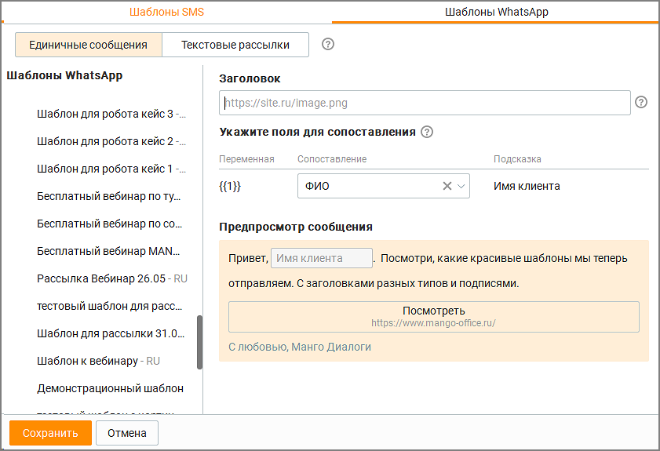
Task: Select template Шаблон для робота кейс 1
Action: [111, 169]
